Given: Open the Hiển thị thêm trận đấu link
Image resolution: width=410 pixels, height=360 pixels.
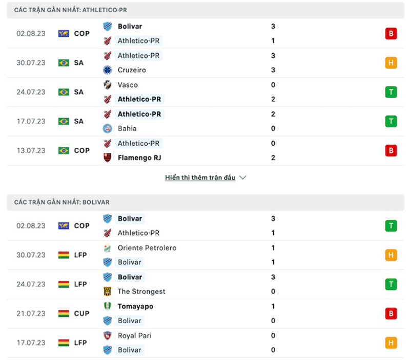Looking at the screenshot, I should click(200, 178).
